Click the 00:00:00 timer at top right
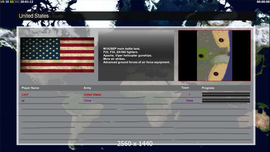This screenshot has width=270, height=152. (x=263, y=2)
